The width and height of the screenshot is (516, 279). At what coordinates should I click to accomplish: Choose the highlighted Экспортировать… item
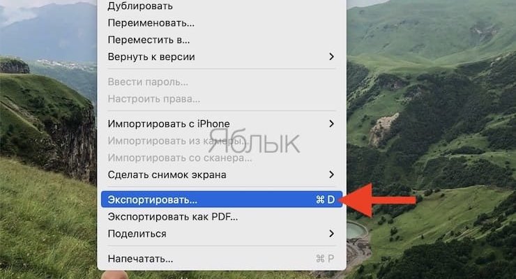[x=222, y=199]
